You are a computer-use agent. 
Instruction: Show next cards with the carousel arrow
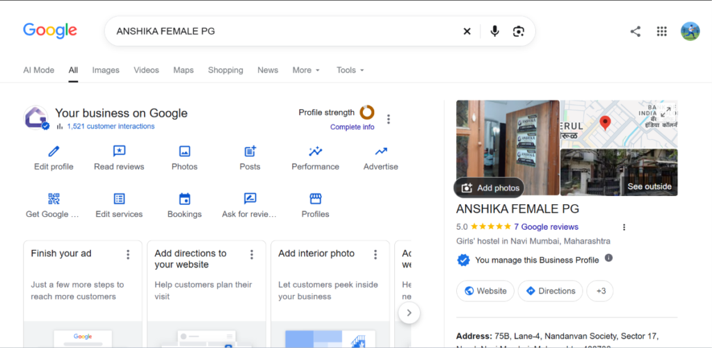click(x=409, y=313)
